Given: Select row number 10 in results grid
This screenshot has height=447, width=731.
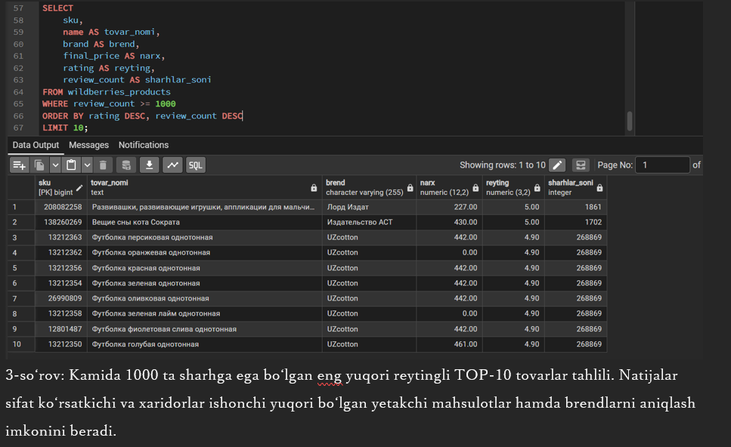Looking at the screenshot, I should (x=21, y=344).
